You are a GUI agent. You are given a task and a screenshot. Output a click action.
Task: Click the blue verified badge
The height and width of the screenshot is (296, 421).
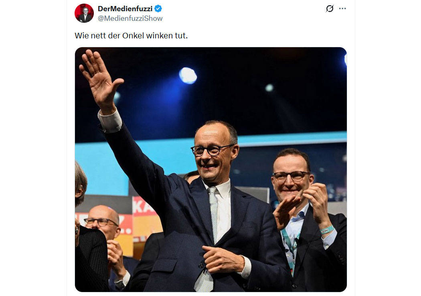[x=158, y=8]
